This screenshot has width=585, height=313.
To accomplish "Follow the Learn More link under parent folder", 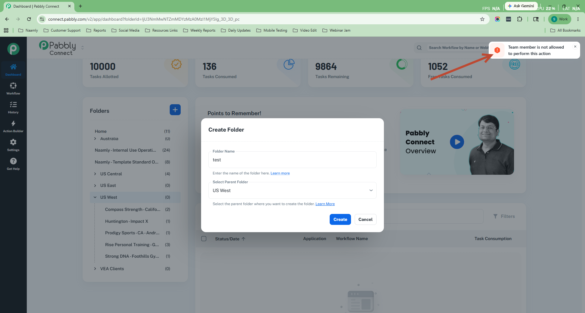I will [x=325, y=204].
